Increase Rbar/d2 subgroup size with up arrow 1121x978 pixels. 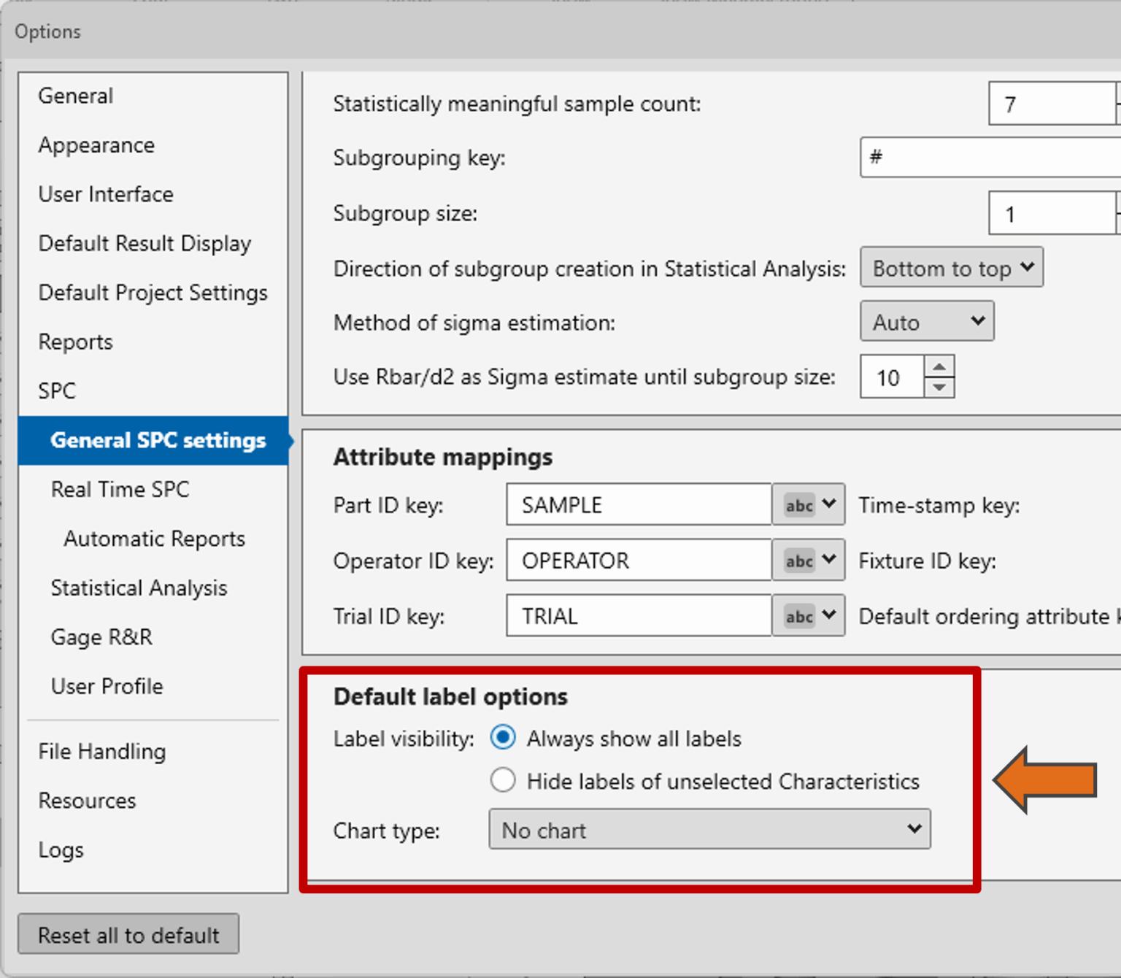click(939, 366)
